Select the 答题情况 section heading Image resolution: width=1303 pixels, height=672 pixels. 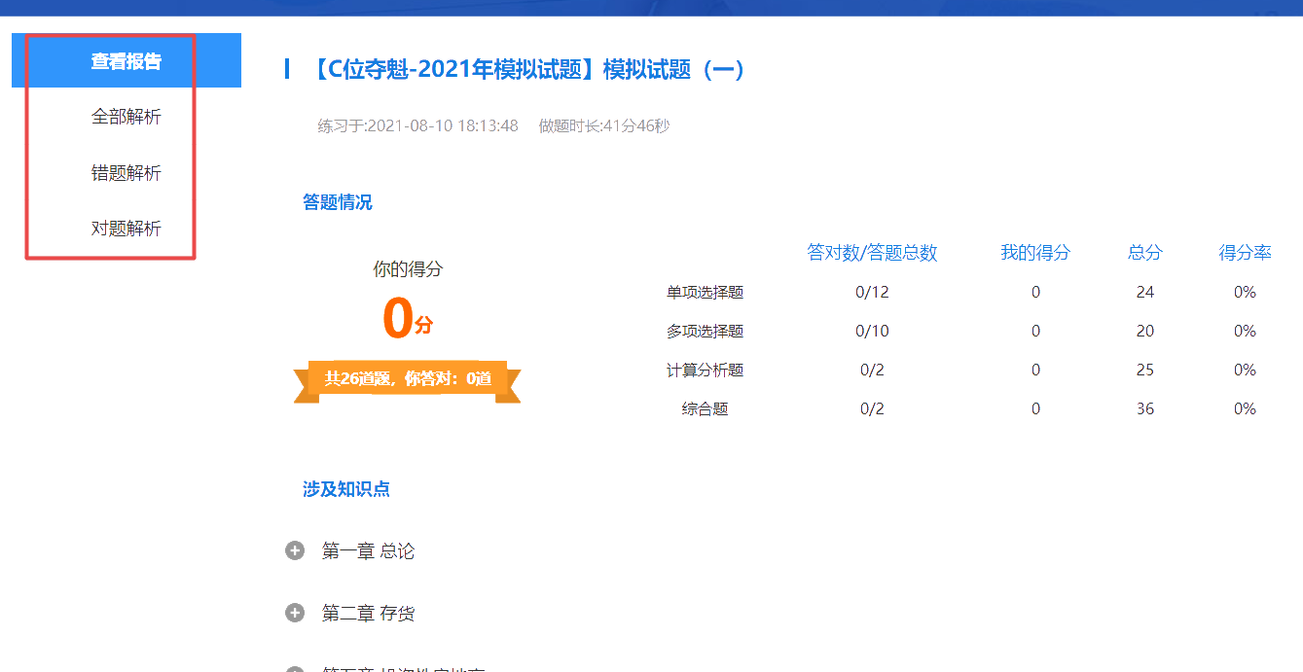click(x=337, y=202)
